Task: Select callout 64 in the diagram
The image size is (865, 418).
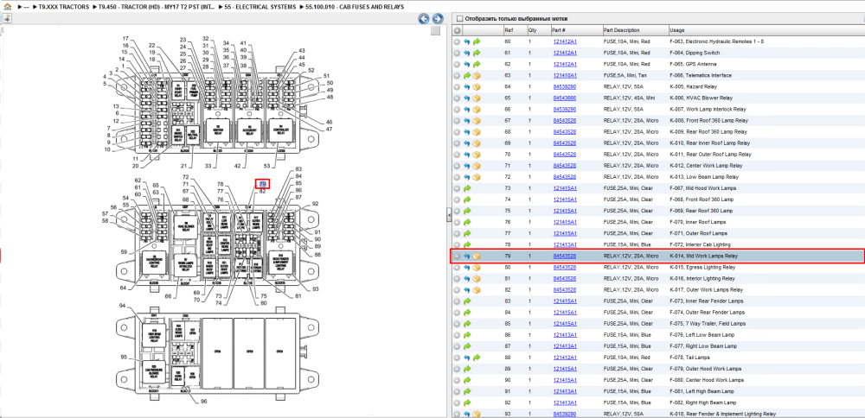Action: [123, 288]
